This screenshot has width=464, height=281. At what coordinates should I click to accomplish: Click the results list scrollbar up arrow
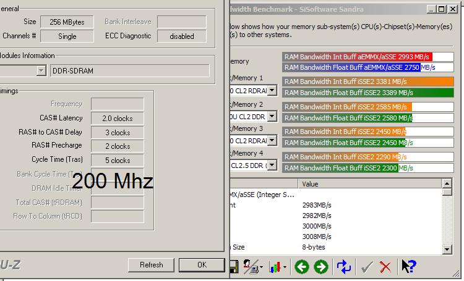[447, 183]
